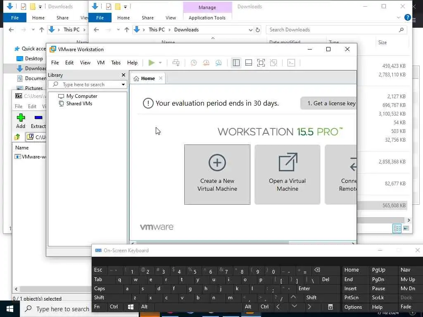
Task: Click the taskbar search box
Action: (x=56, y=309)
